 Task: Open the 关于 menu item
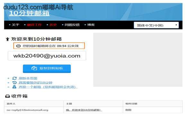pos(15,25)
